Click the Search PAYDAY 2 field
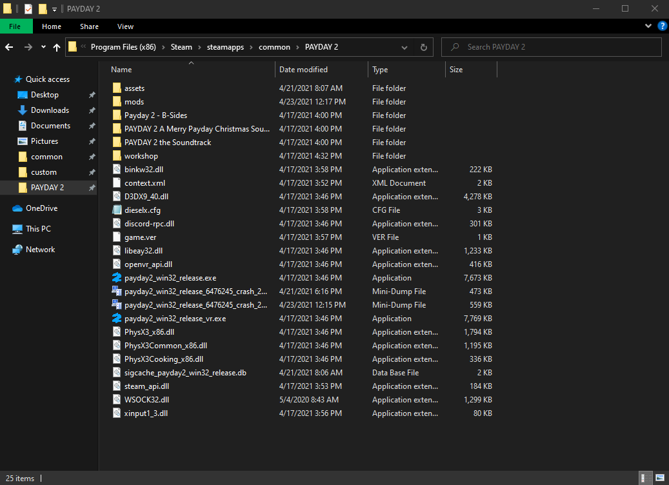 pyautogui.click(x=551, y=47)
